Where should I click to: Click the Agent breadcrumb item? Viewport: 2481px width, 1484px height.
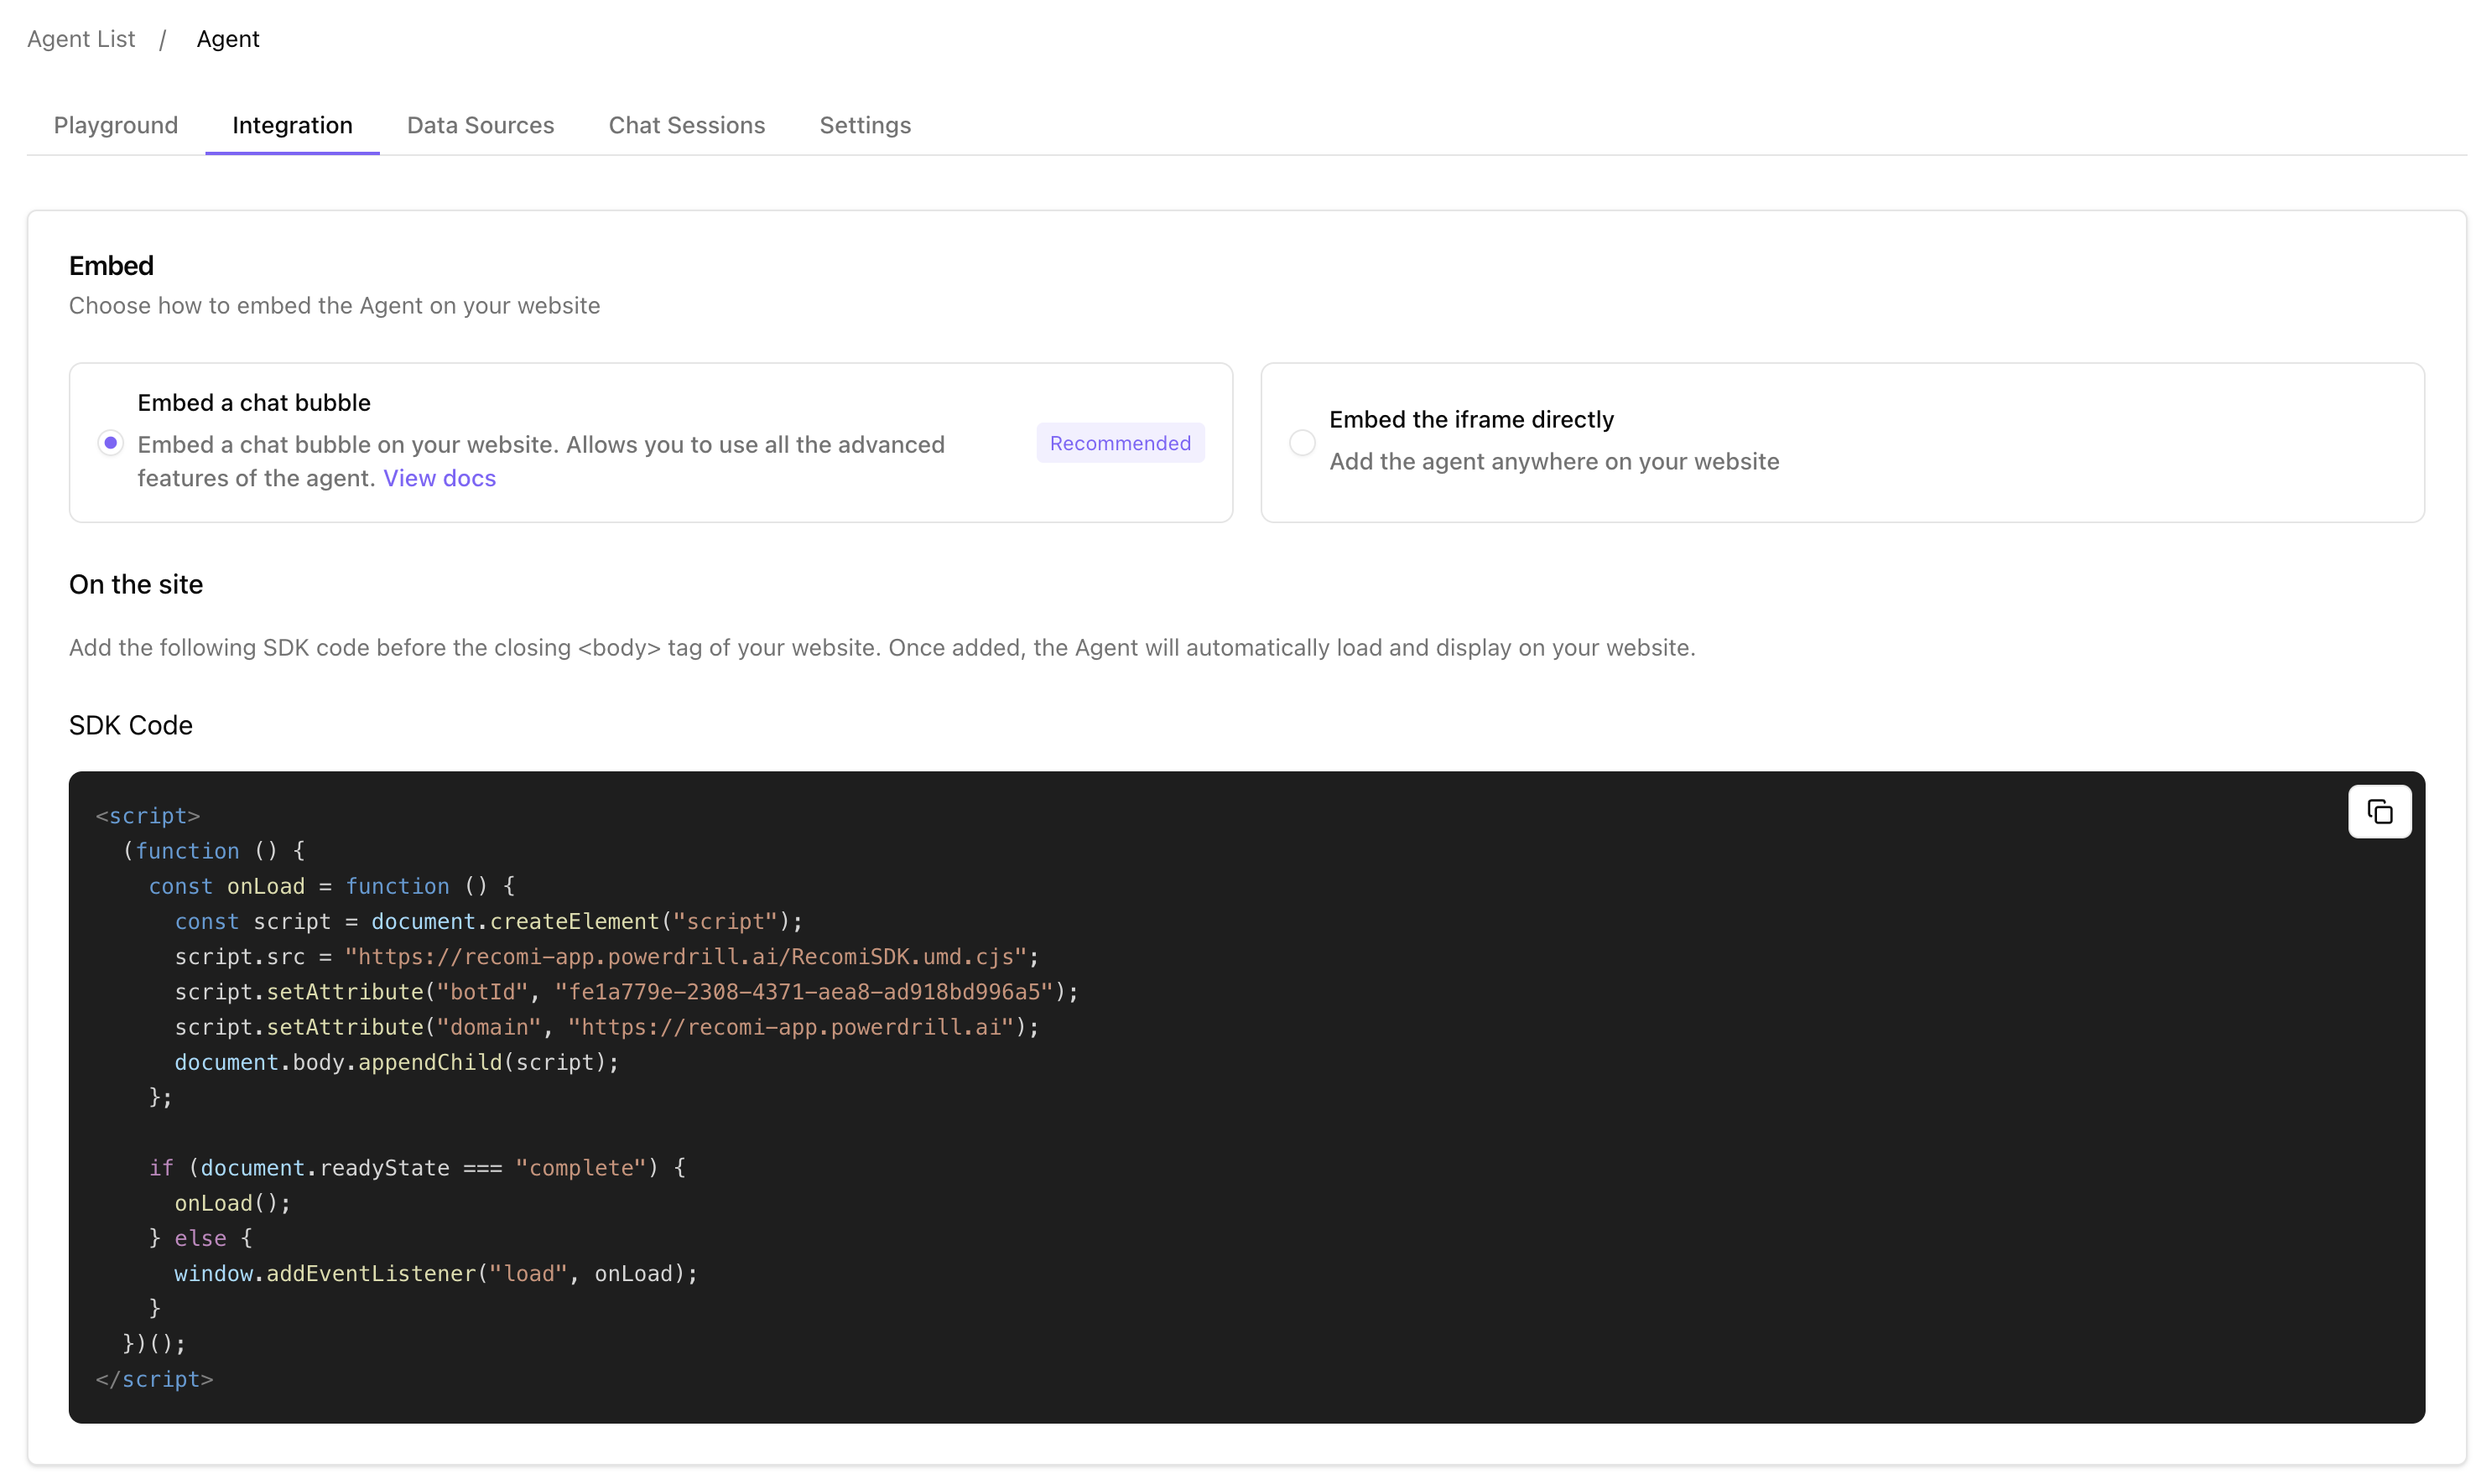pyautogui.click(x=228, y=39)
